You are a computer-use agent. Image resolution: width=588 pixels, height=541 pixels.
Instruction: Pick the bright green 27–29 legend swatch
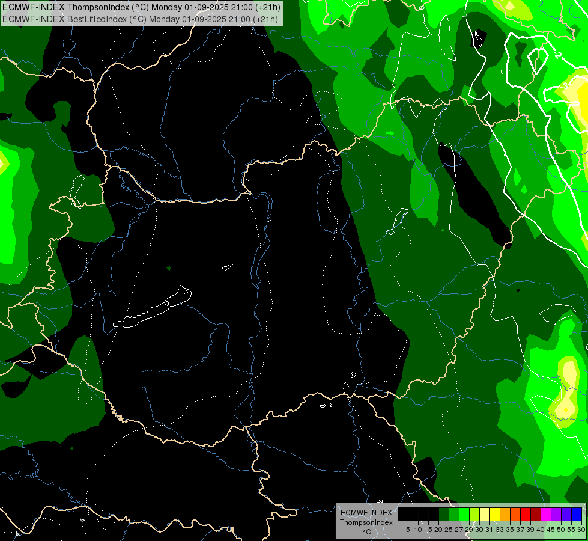click(464, 514)
